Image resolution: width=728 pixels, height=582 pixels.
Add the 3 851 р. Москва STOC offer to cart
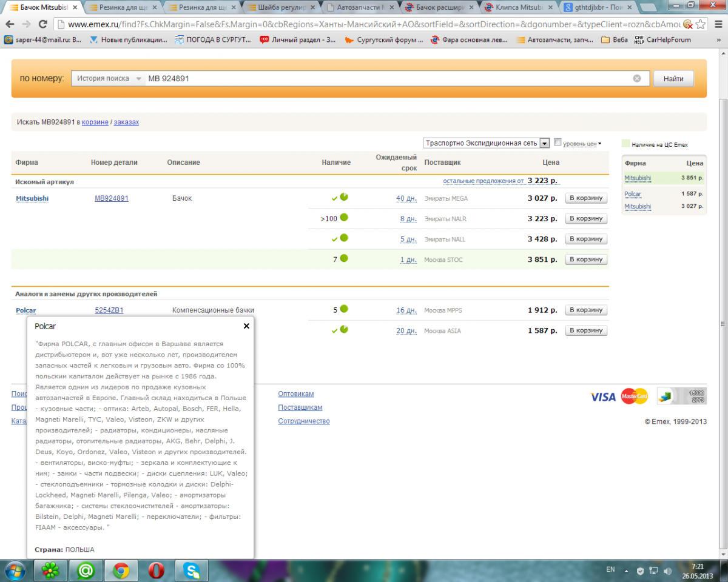click(586, 259)
